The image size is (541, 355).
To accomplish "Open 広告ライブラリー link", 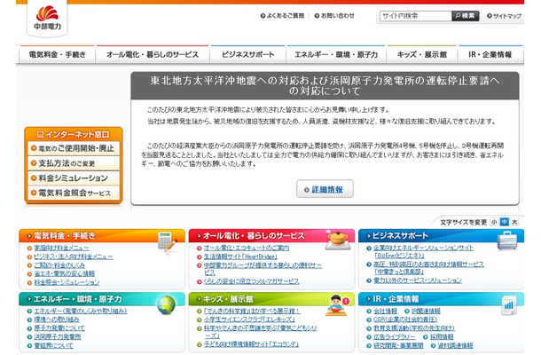I will pyautogui.click(x=395, y=336).
